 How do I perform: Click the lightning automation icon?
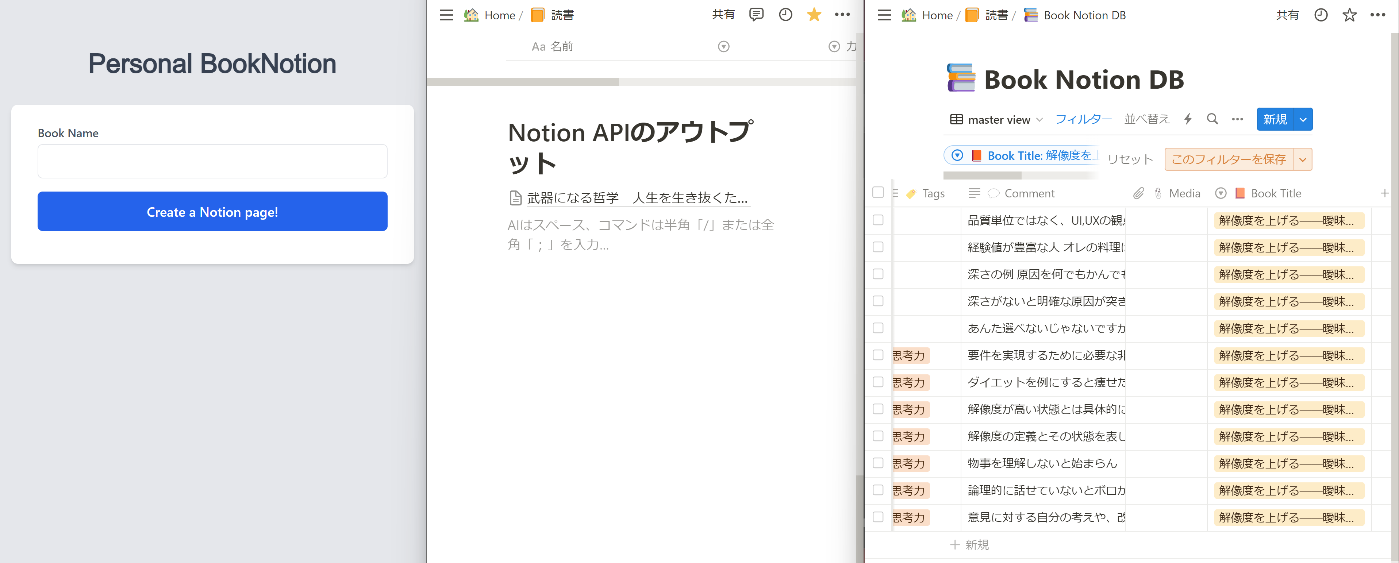[1188, 119]
